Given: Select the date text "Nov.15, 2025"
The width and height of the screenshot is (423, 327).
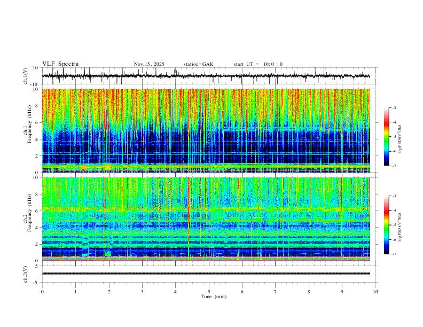Looking at the screenshot, I should point(149,64).
